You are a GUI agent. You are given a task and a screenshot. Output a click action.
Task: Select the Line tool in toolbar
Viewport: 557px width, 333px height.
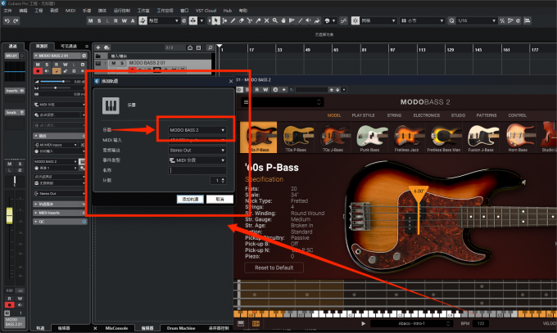tap(300, 21)
